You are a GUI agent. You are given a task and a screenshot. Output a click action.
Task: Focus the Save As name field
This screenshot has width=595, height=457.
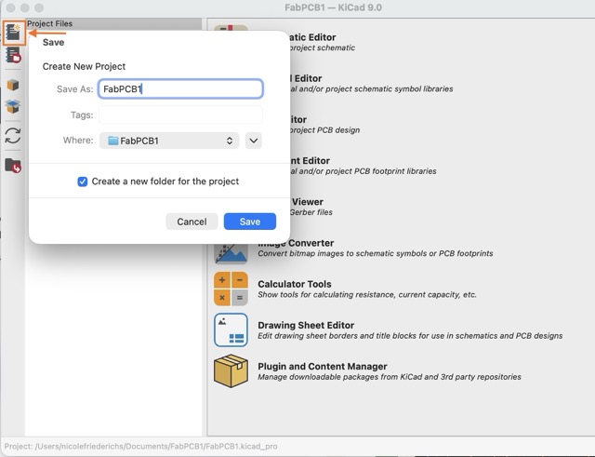click(x=180, y=89)
